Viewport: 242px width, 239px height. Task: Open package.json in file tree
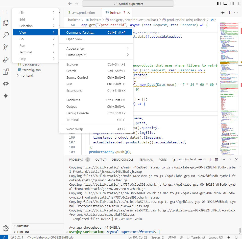point(32,64)
